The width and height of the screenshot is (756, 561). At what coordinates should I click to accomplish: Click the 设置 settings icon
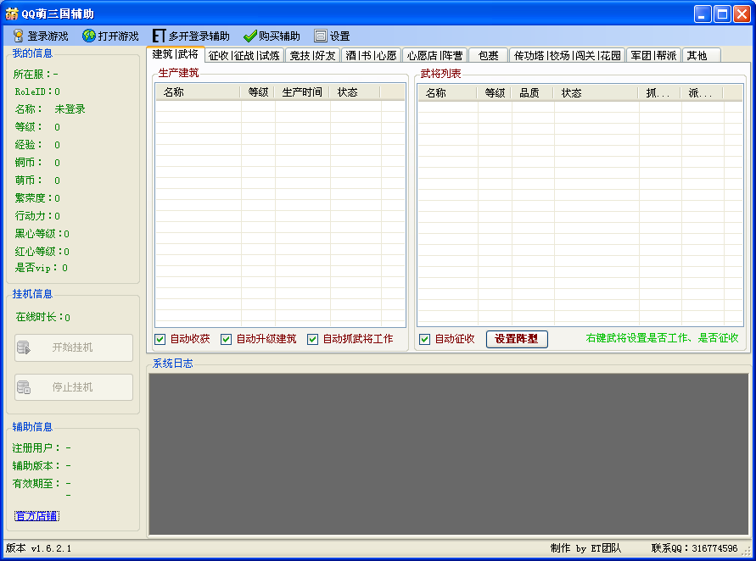pos(320,36)
